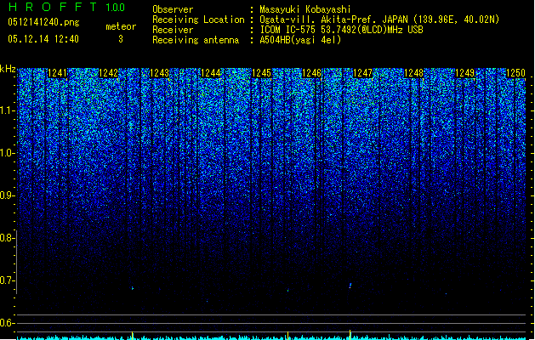
Task: Click the 1245 time marker
Action: point(261,73)
